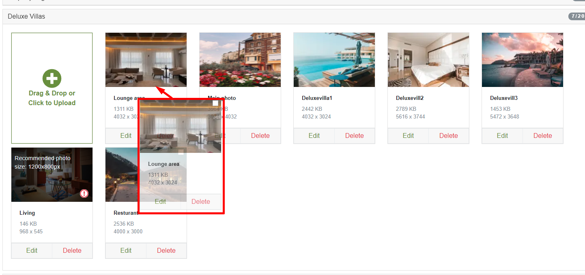Select the Deluxevilla1 pool thumbnail
The image size is (585, 275).
point(334,60)
